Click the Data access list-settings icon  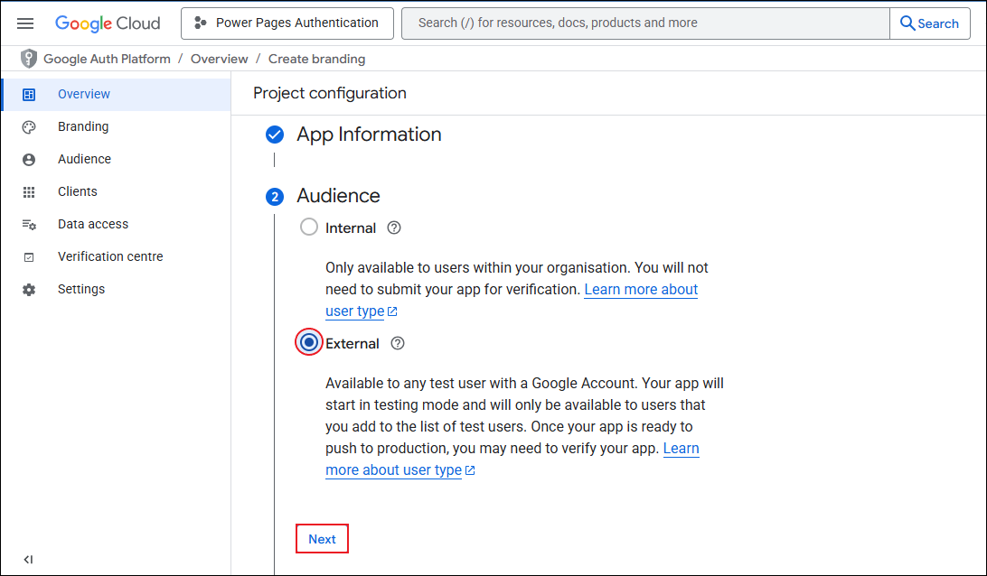(29, 225)
